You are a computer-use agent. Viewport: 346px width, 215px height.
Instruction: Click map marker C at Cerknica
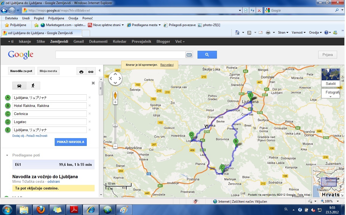tap(222, 169)
